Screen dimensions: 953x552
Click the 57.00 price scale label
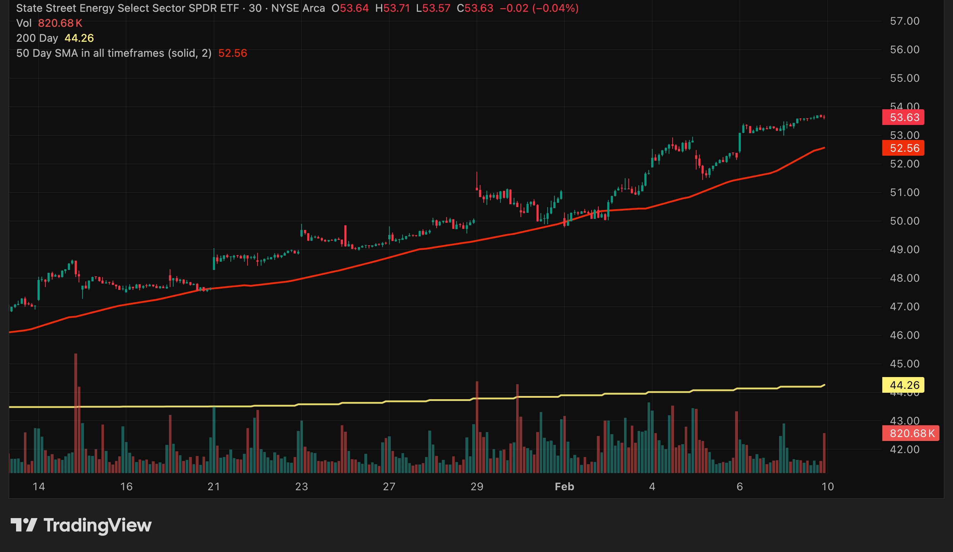pos(904,21)
